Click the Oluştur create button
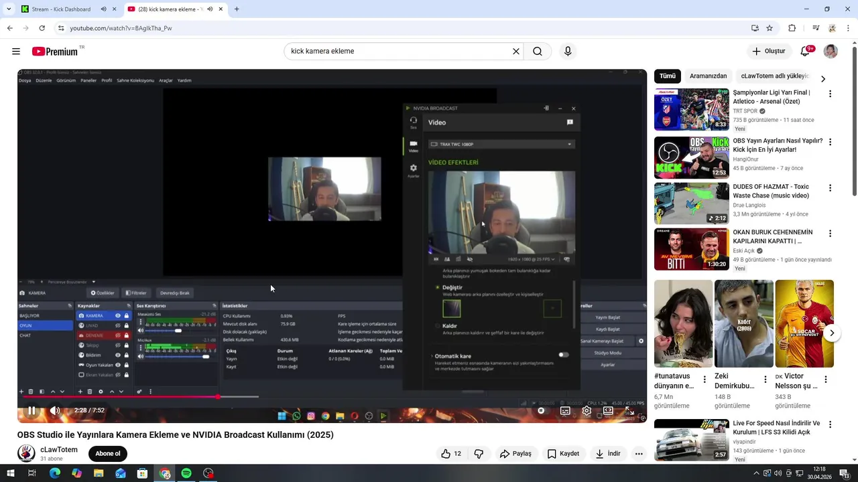 click(x=769, y=52)
